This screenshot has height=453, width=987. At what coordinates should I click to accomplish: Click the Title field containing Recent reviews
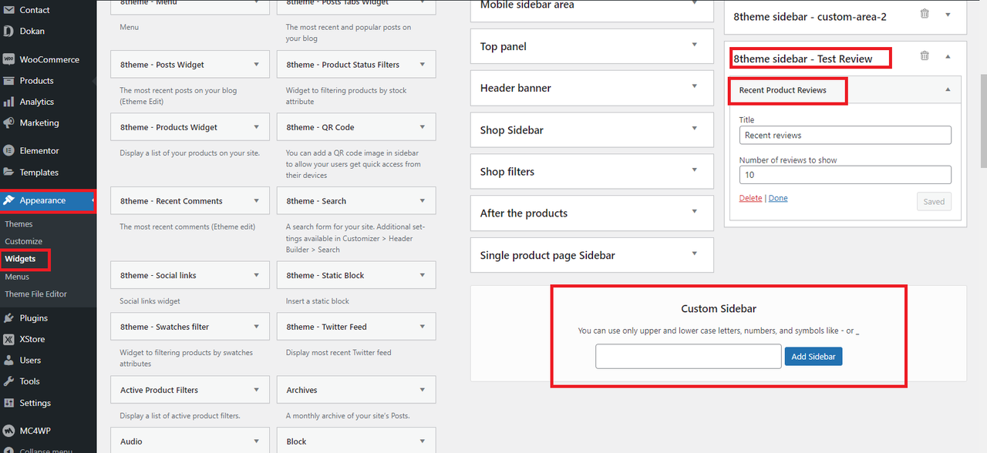pyautogui.click(x=845, y=135)
